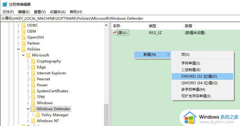Open the 收藏夹(A) menu
Image resolution: width=240 pixels, height=126 pixels.
[x=58, y=12]
